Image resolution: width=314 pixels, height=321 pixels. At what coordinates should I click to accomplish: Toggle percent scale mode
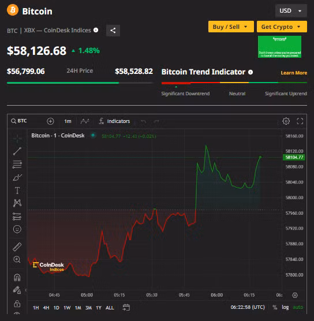(x=275, y=307)
